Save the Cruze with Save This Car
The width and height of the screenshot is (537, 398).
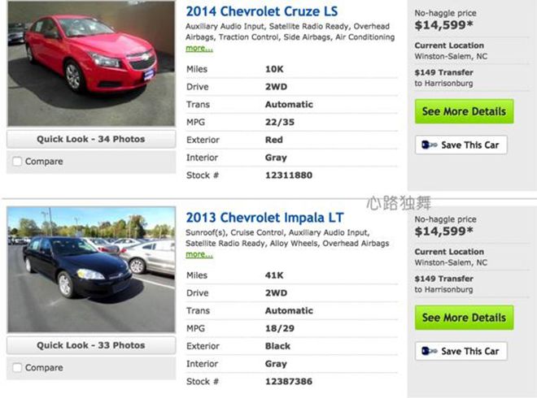click(461, 145)
